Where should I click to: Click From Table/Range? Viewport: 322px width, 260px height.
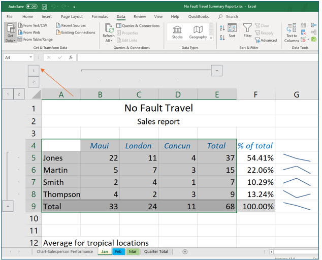point(36,39)
